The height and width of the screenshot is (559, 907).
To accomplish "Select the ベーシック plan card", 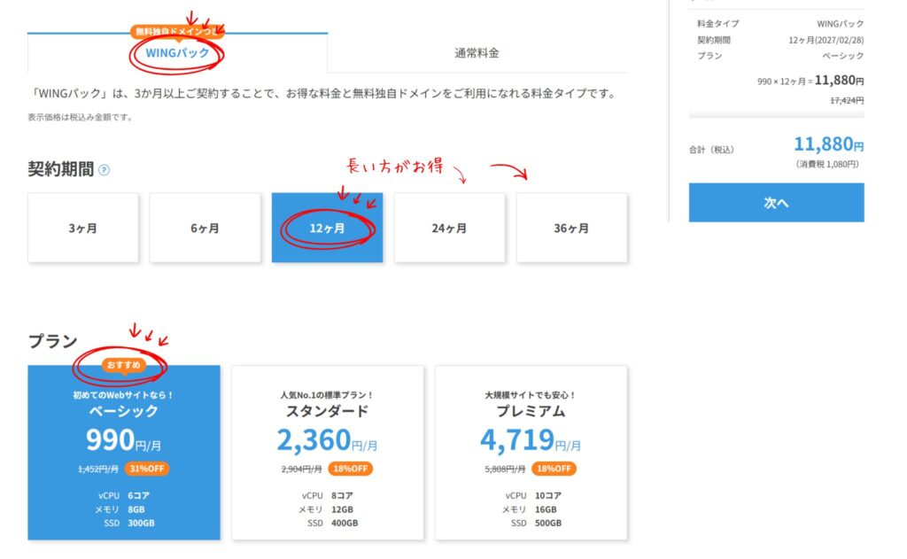I will coord(123,452).
